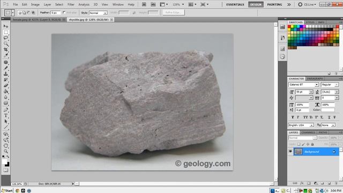Select the Brush tool
This screenshot has height=193, width=343.
[6, 68]
